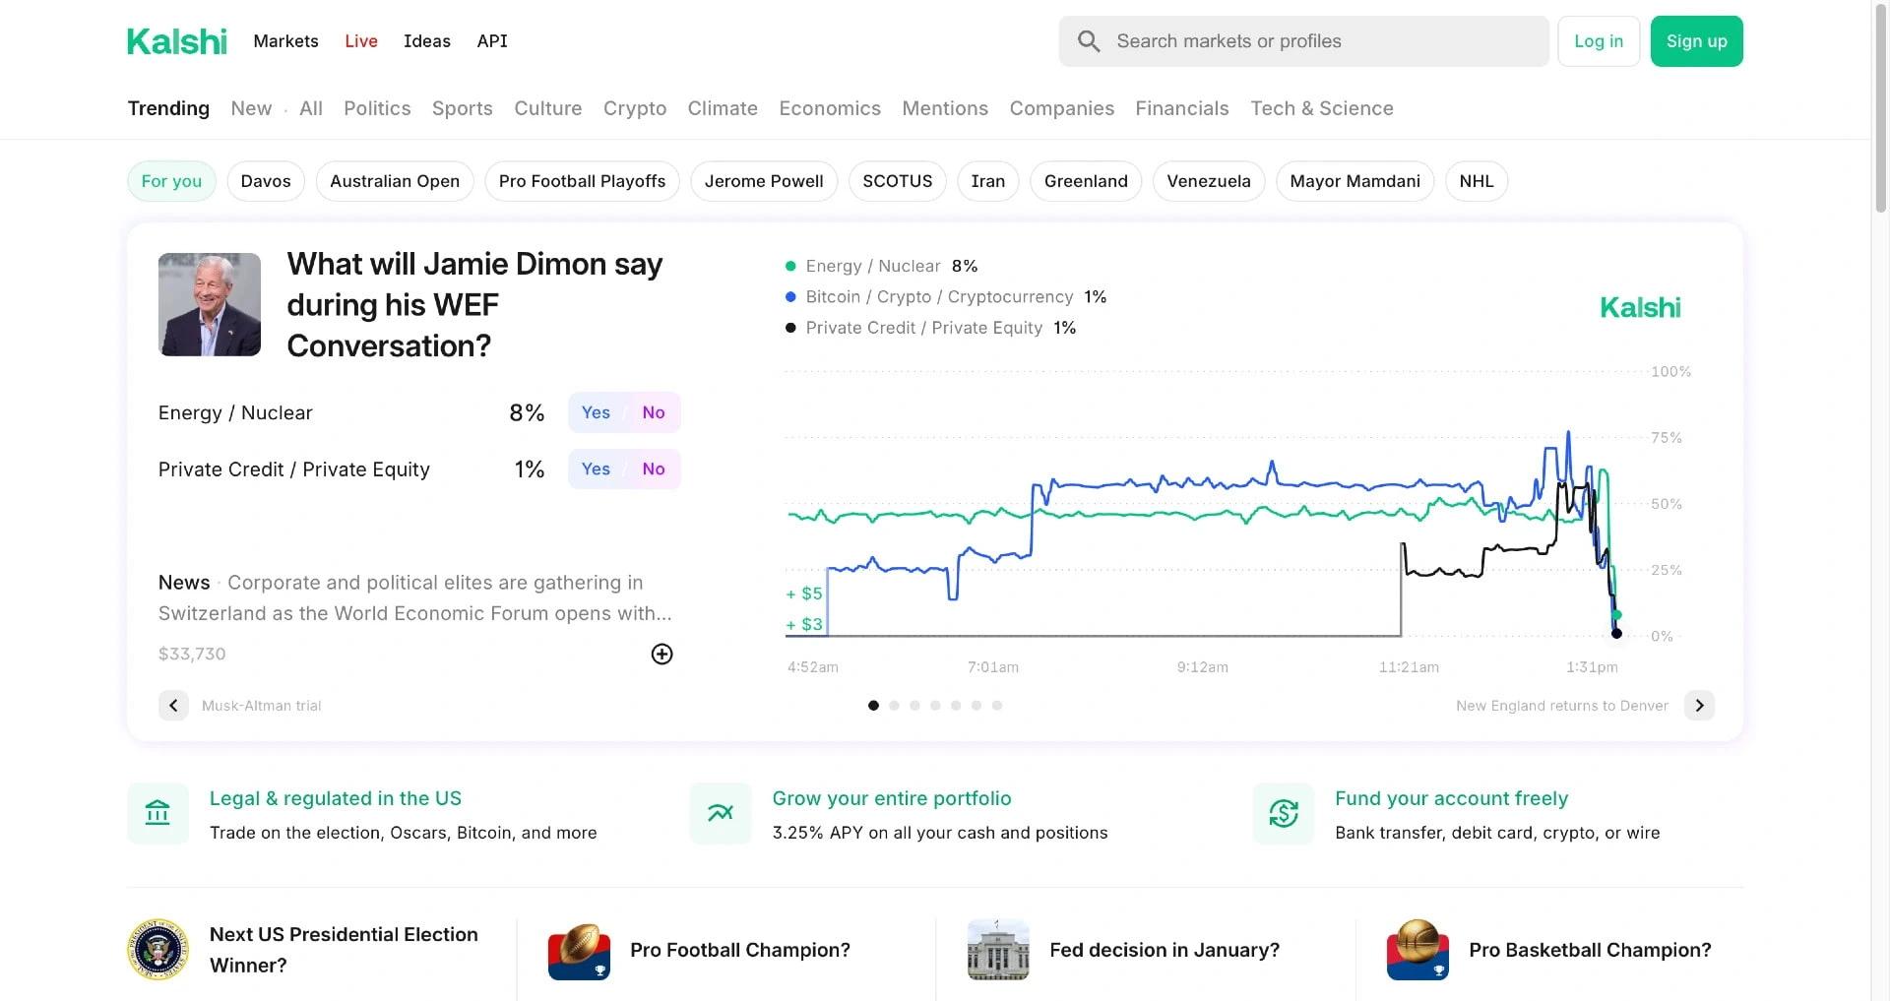
Task: Select the Iran filter chip
Action: (x=988, y=181)
